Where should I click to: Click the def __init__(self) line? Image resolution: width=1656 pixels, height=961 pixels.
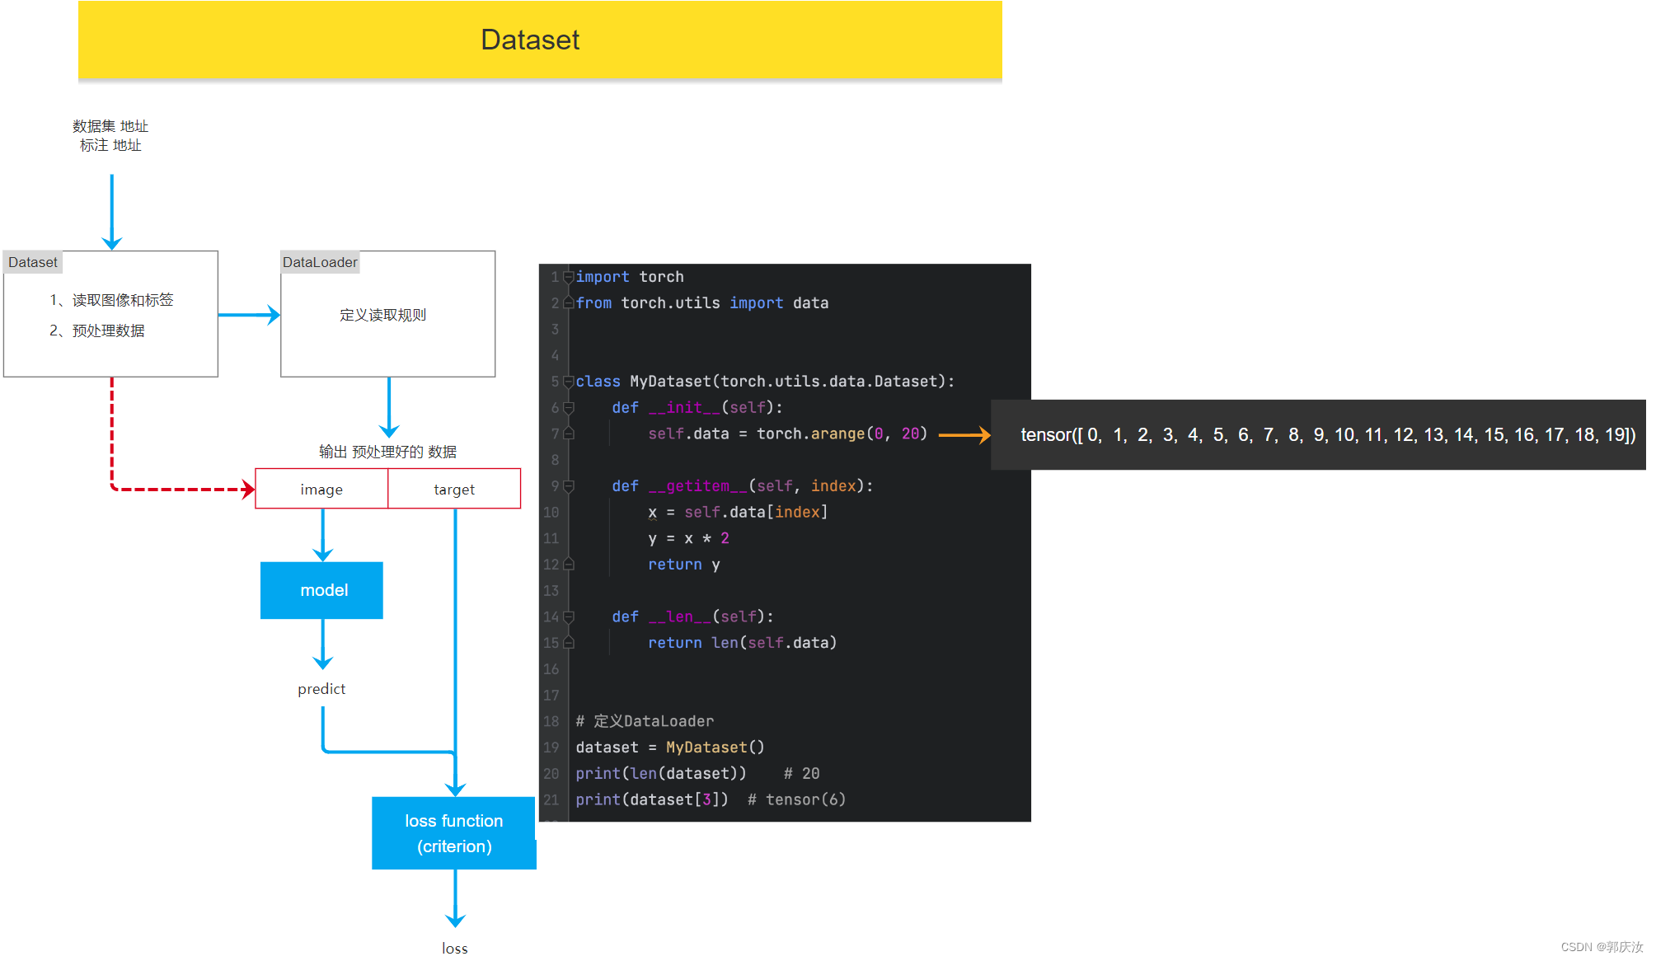click(x=697, y=408)
